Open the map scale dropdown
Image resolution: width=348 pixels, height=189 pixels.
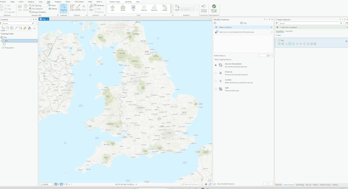(x=52, y=184)
